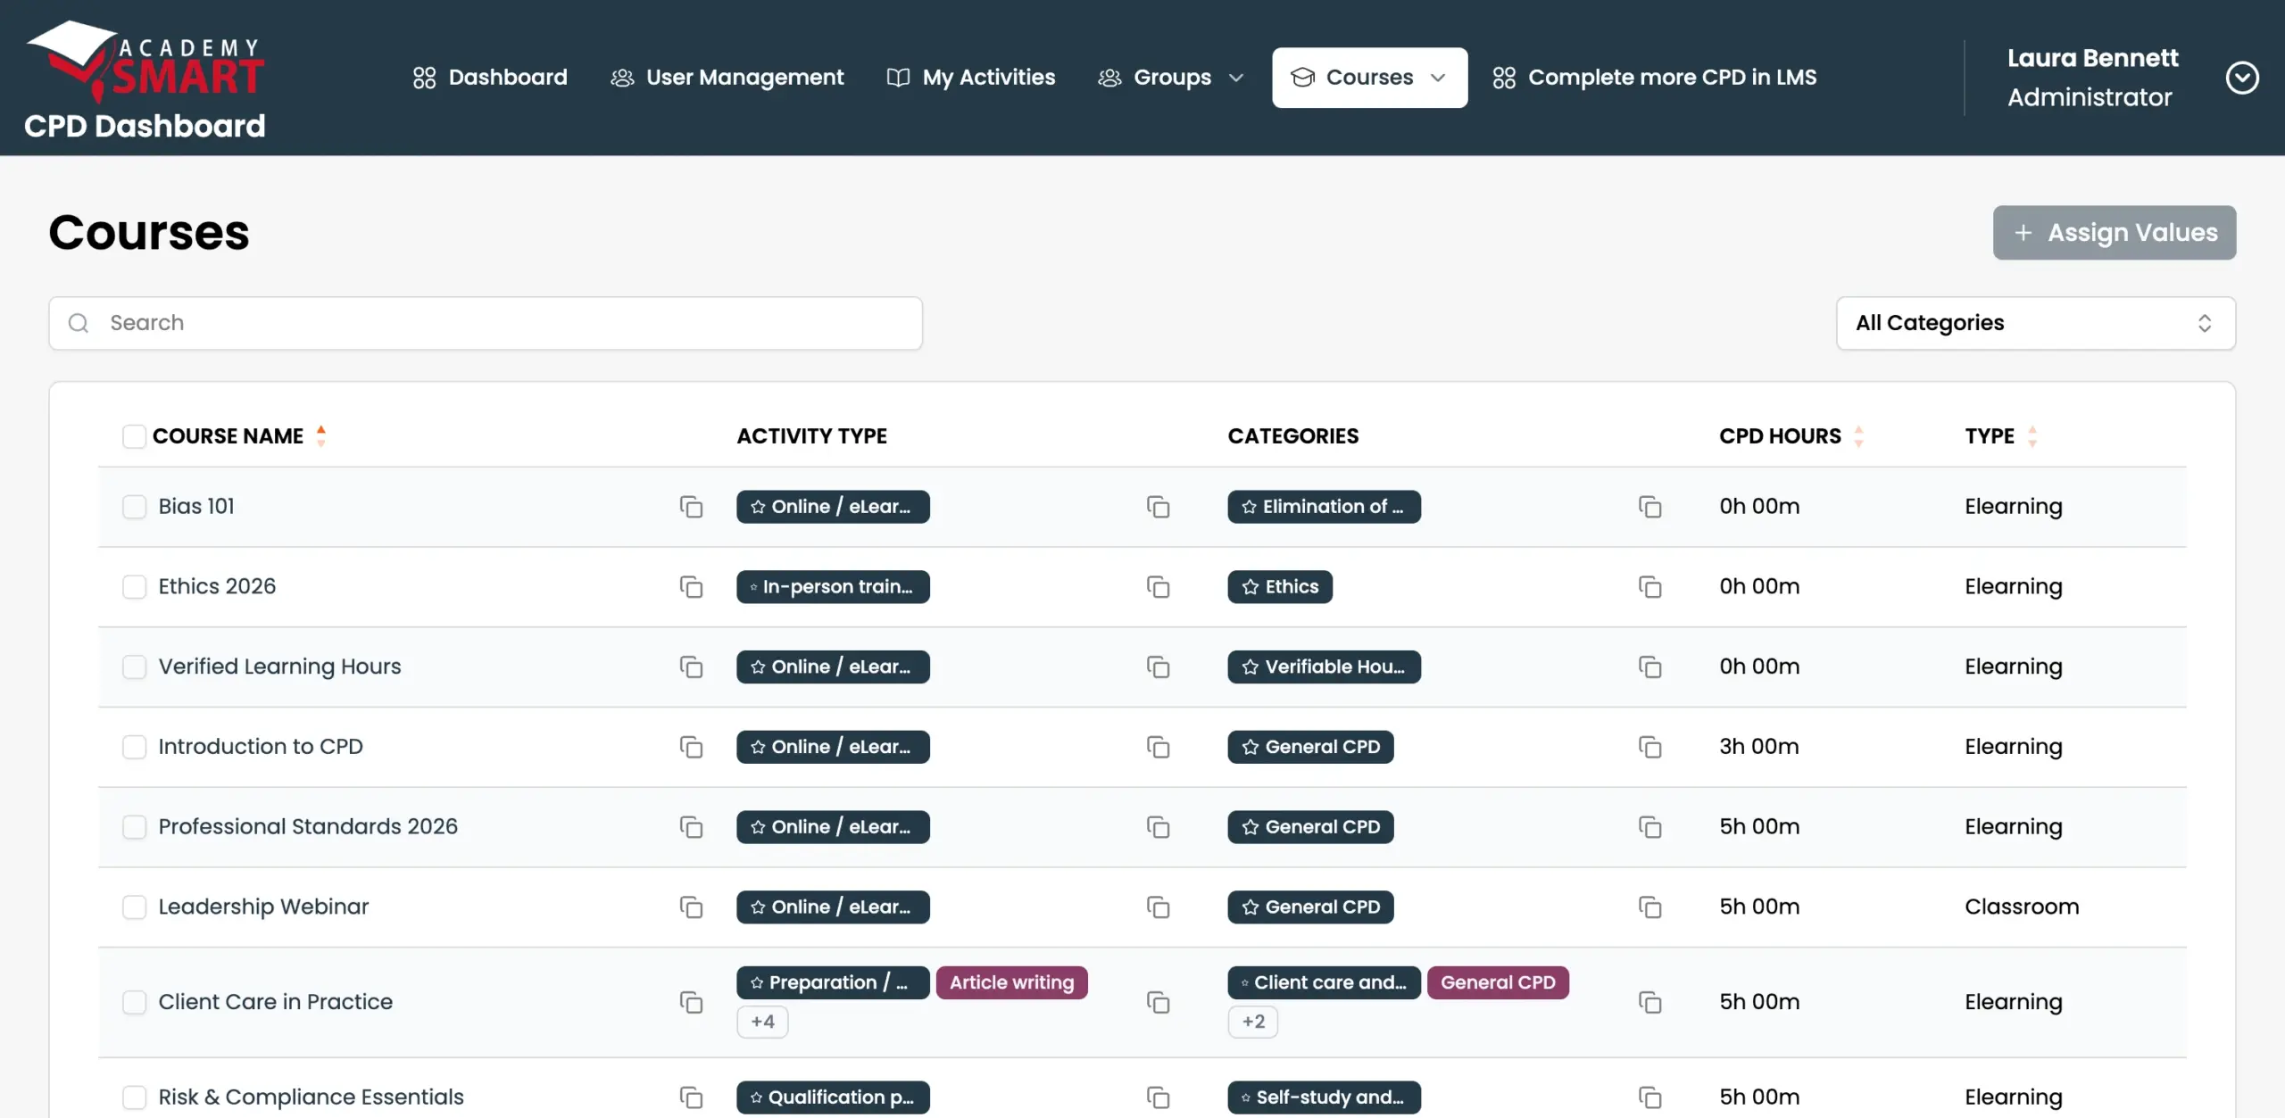Image resolution: width=2285 pixels, height=1118 pixels.
Task: Toggle the select-all courses checkbox
Action: click(x=134, y=436)
